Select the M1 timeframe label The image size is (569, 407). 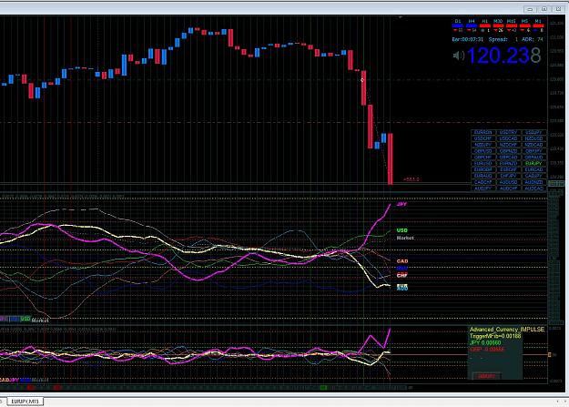click(538, 22)
